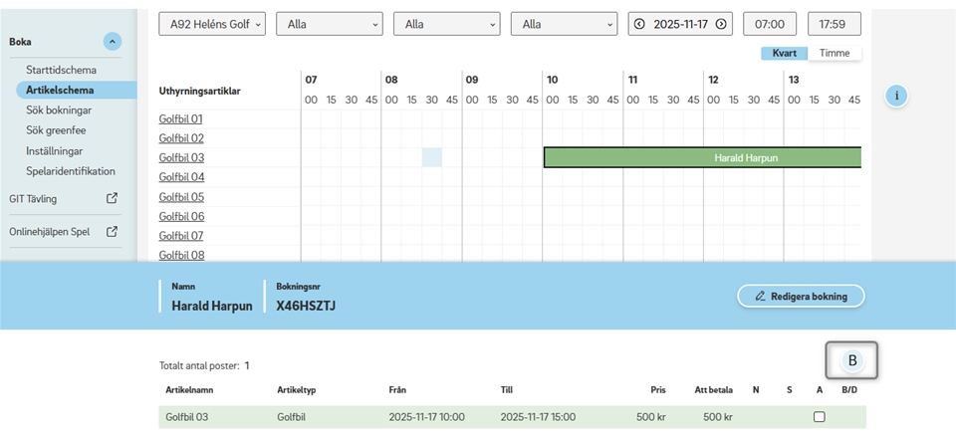Open the A92 Heléns Golf dropdown
956x441 pixels.
point(212,24)
